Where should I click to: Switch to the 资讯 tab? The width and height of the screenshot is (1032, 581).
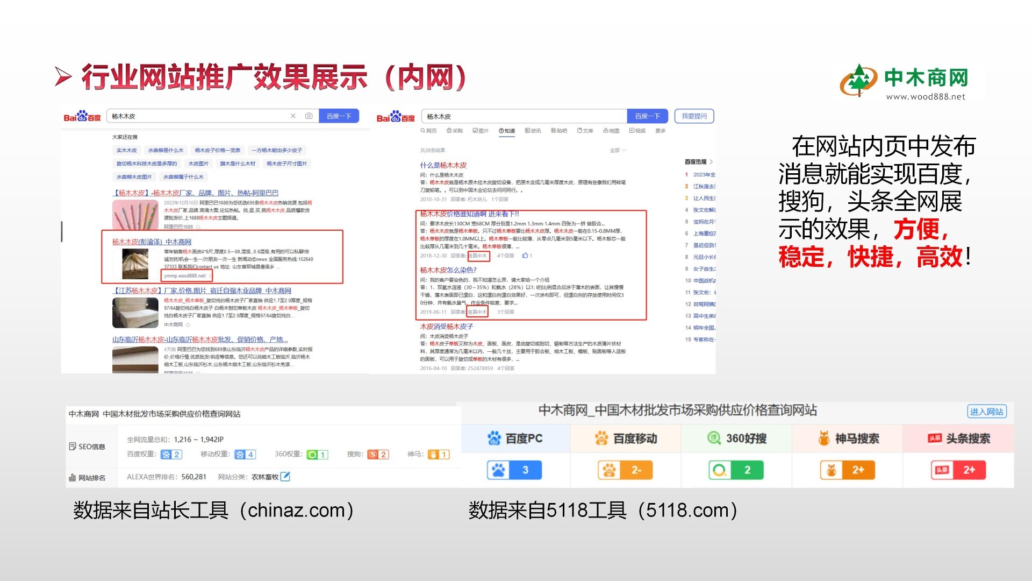(533, 131)
